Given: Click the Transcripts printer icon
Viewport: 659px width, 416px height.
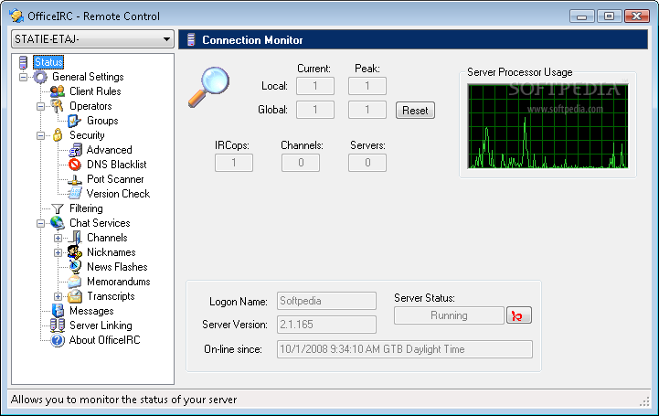Looking at the screenshot, I should (x=75, y=296).
